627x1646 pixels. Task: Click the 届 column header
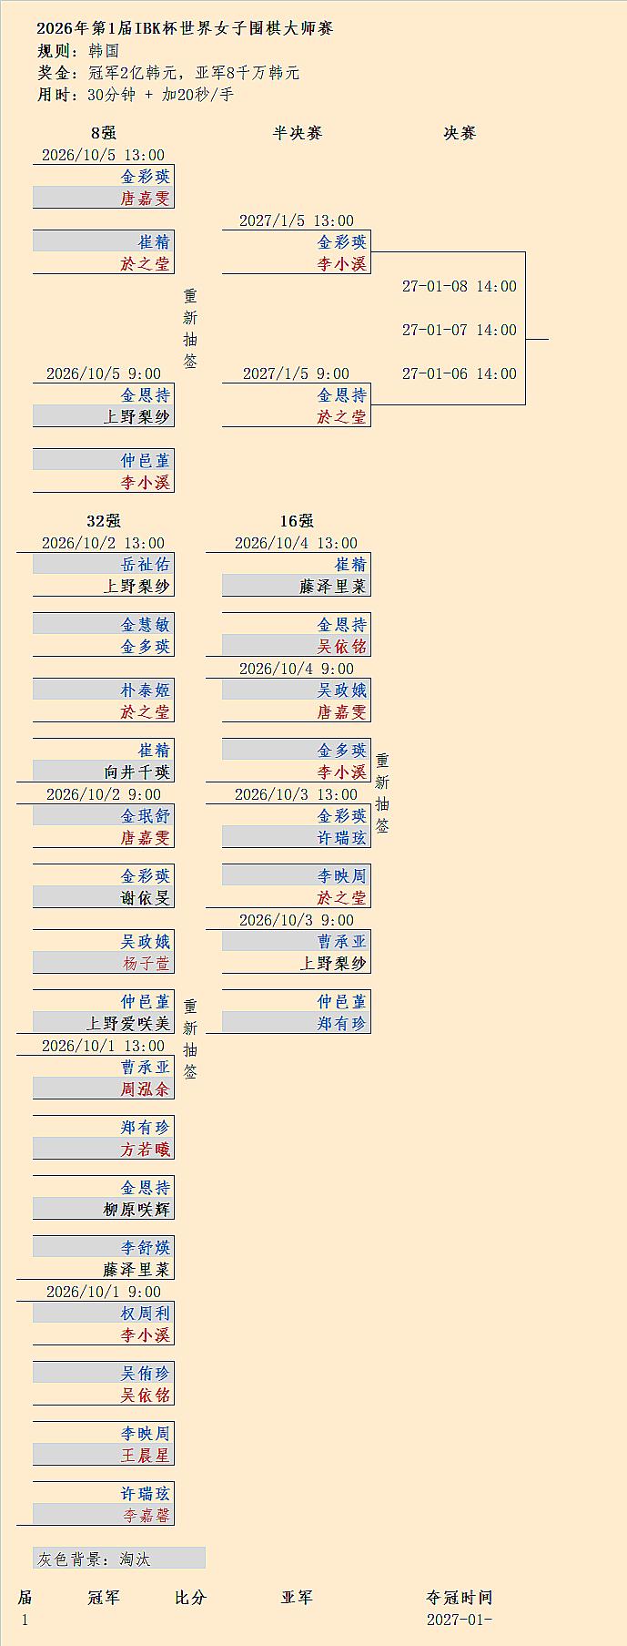click(x=25, y=1598)
